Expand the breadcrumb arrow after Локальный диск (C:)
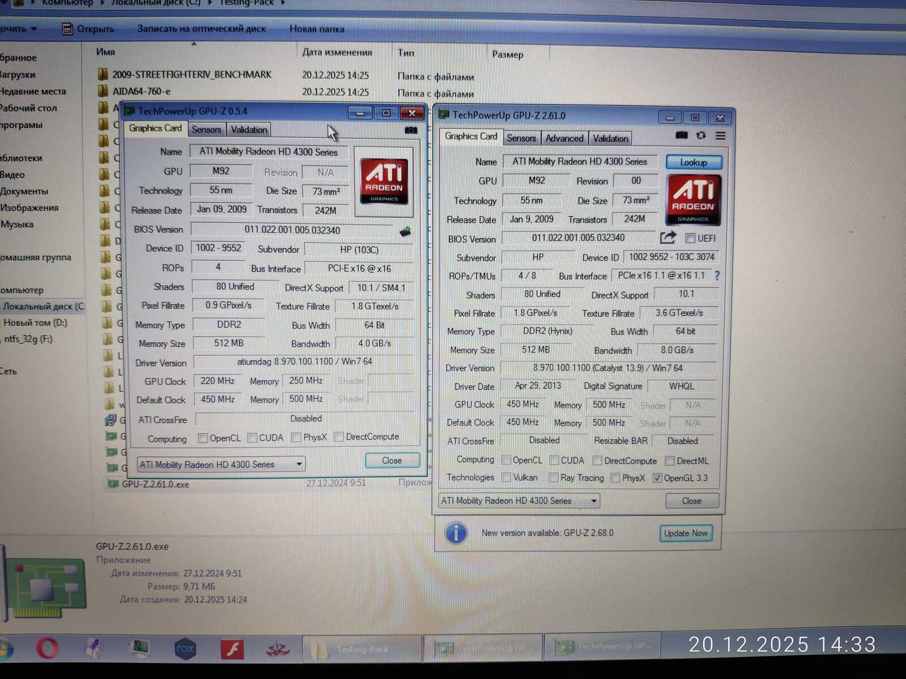This screenshot has width=906, height=679. (x=210, y=3)
